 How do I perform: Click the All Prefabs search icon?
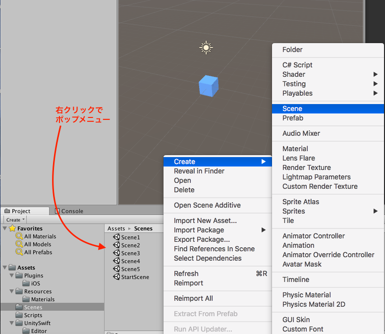point(19,252)
